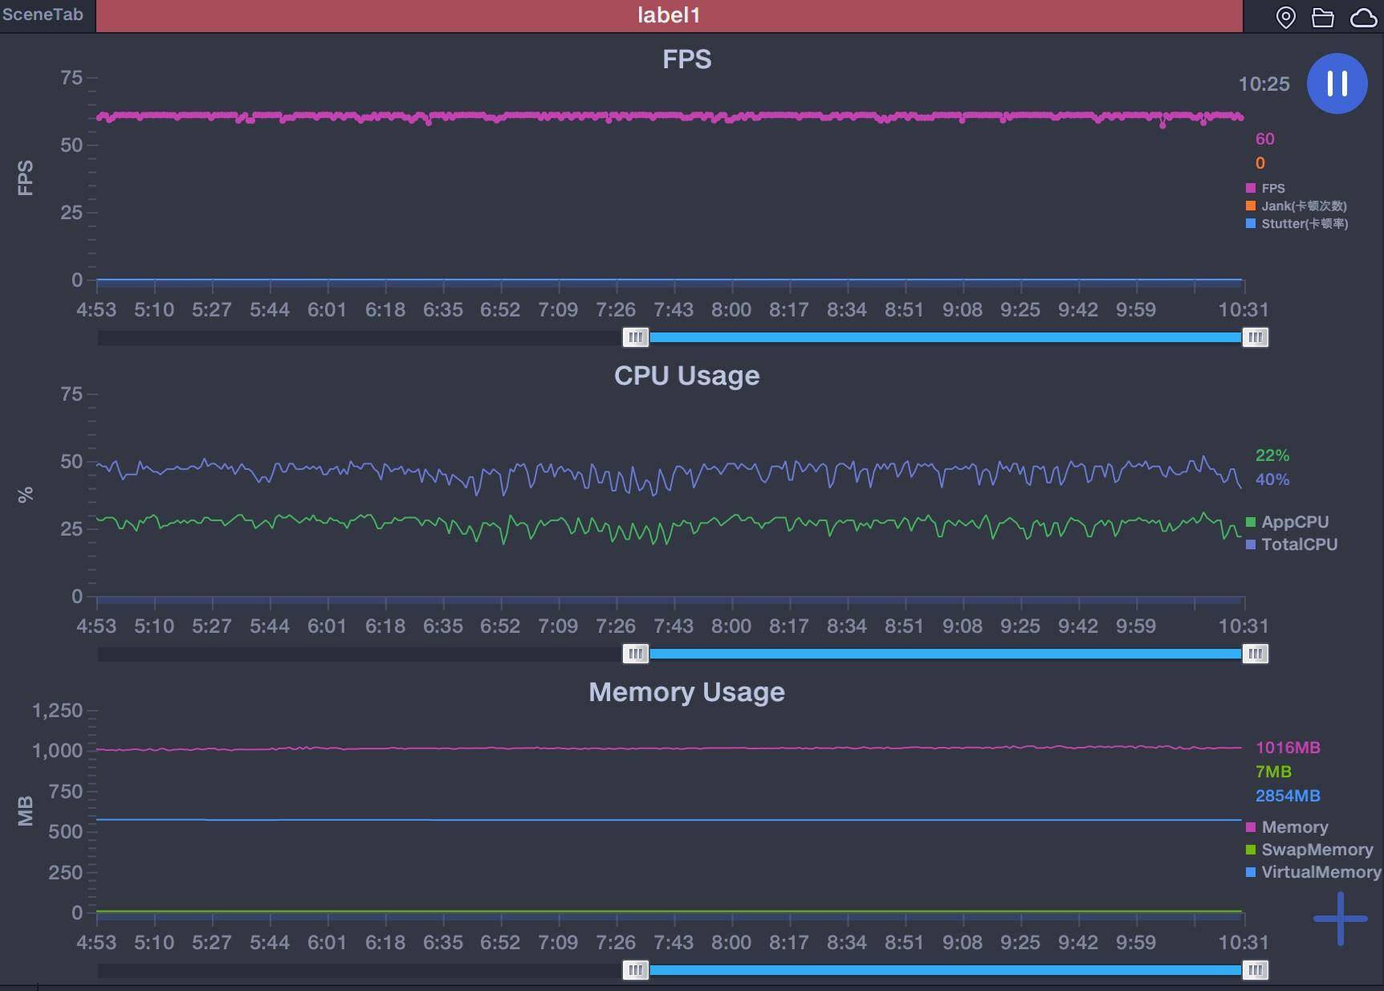1384x991 pixels.
Task: Click the Memory Usage chart title
Action: coord(686,692)
